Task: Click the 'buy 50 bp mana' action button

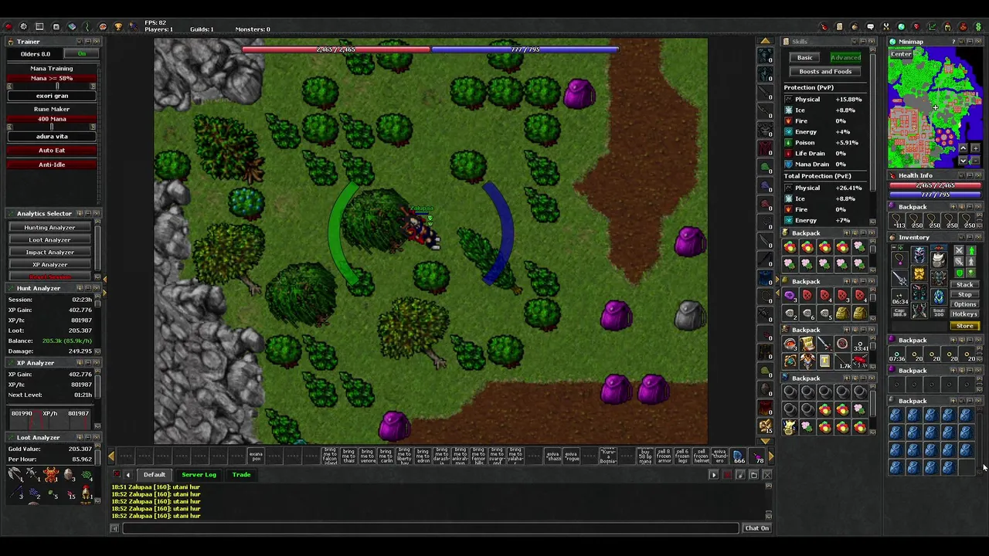Action: point(645,456)
